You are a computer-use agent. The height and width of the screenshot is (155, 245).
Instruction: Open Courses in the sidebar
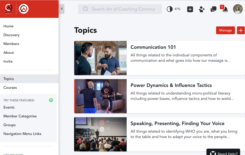(x=10, y=88)
